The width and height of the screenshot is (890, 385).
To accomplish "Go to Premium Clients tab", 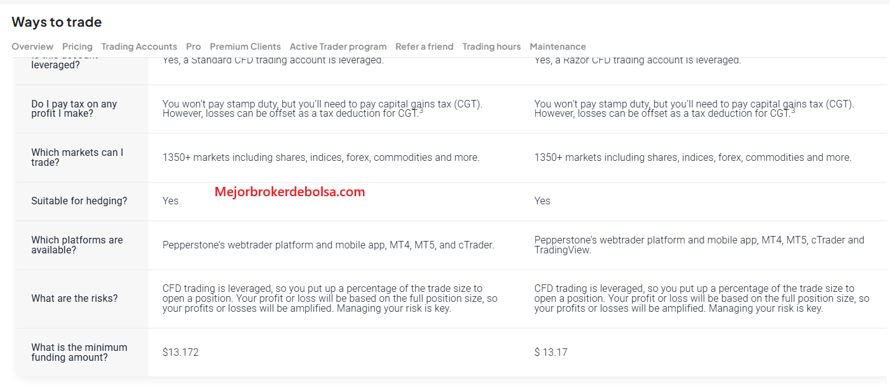I will point(245,47).
